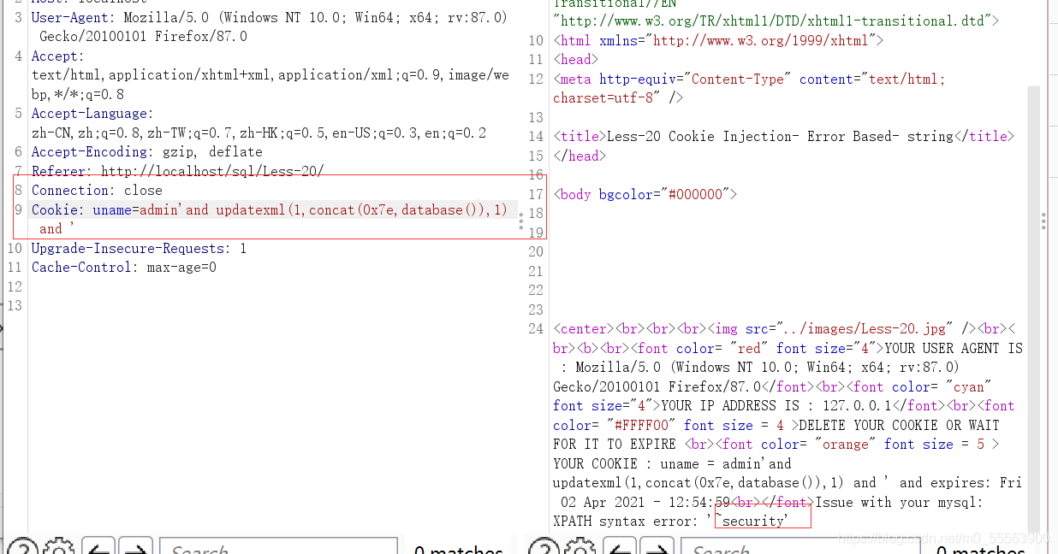Click the '02 Apr 2021 - 12:54:59' expiry text

645,502
